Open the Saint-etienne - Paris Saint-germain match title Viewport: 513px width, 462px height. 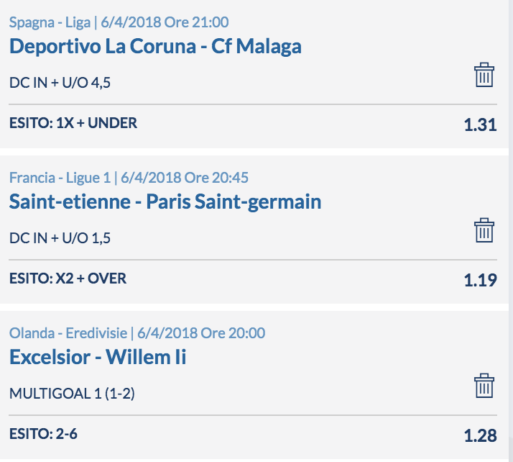(x=165, y=201)
